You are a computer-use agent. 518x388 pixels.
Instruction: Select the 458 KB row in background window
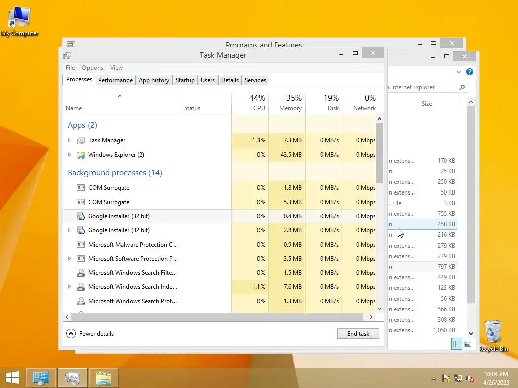[422, 224]
